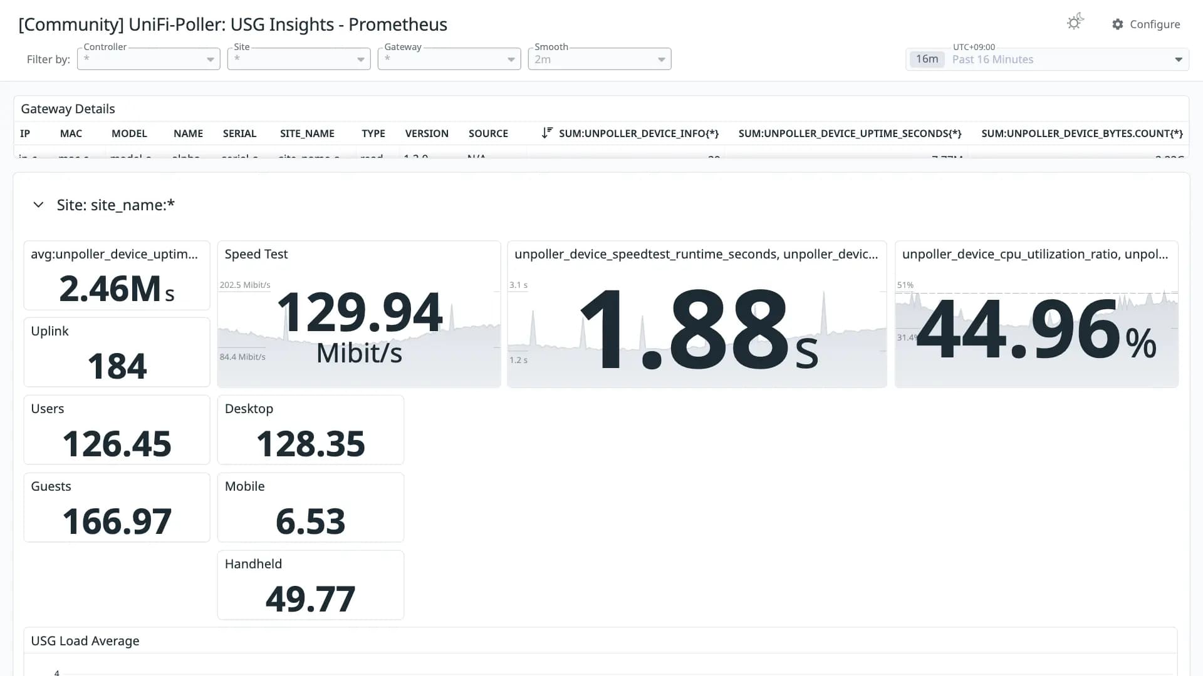Image resolution: width=1203 pixels, height=676 pixels.
Task: Click SUM:UNPOLLER_DEVICE_BYTES.COUNT column header
Action: (x=1082, y=133)
